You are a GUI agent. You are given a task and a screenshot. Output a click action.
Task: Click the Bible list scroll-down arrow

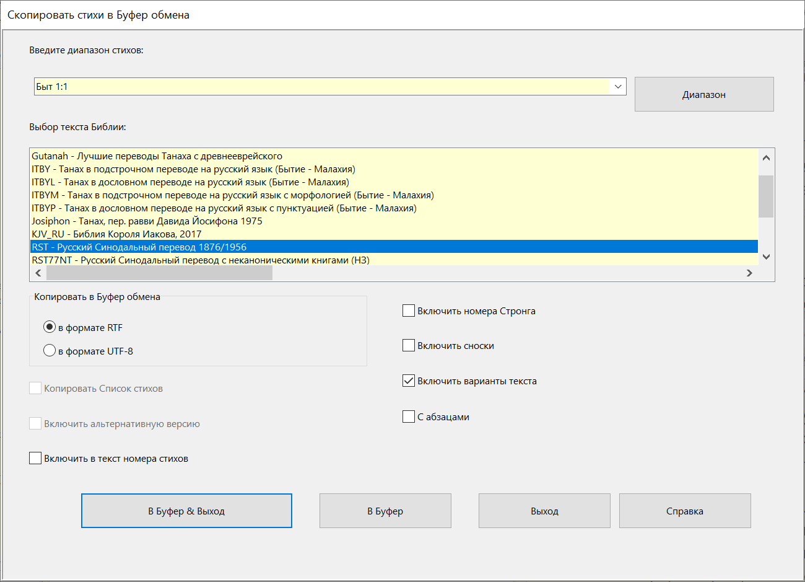pos(766,257)
